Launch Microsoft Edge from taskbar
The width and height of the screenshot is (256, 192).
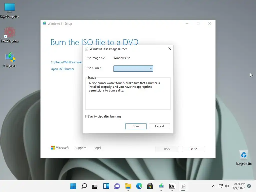139,186
